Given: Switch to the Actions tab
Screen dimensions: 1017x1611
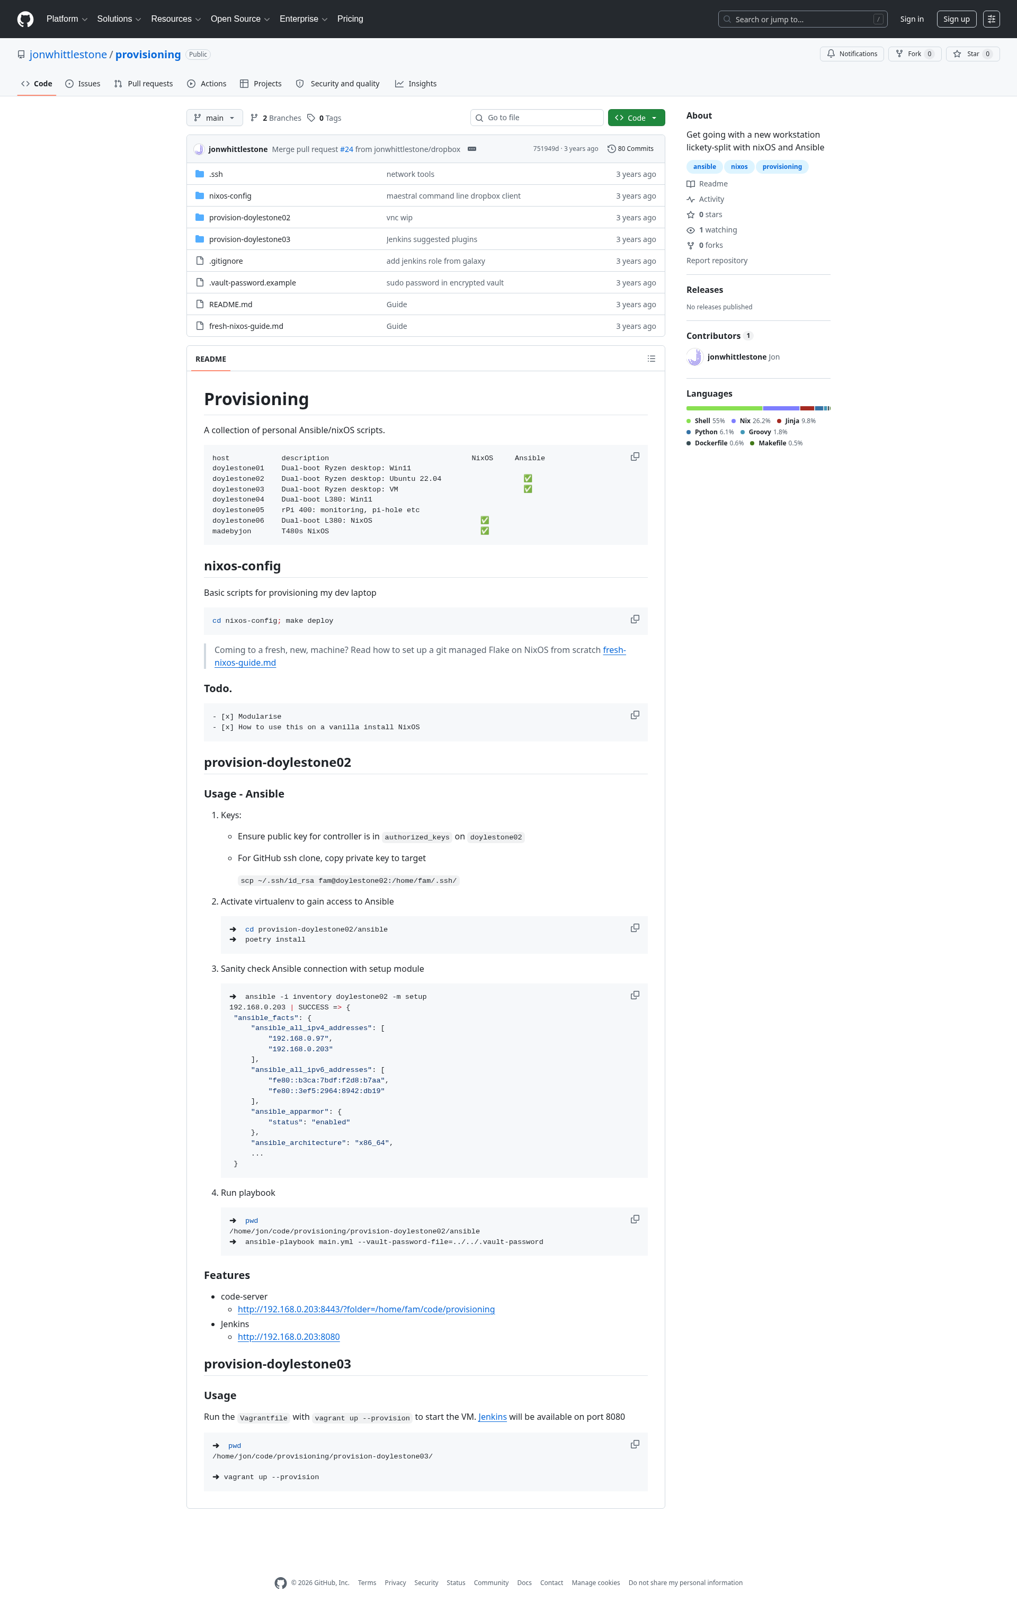Looking at the screenshot, I should click(x=207, y=84).
